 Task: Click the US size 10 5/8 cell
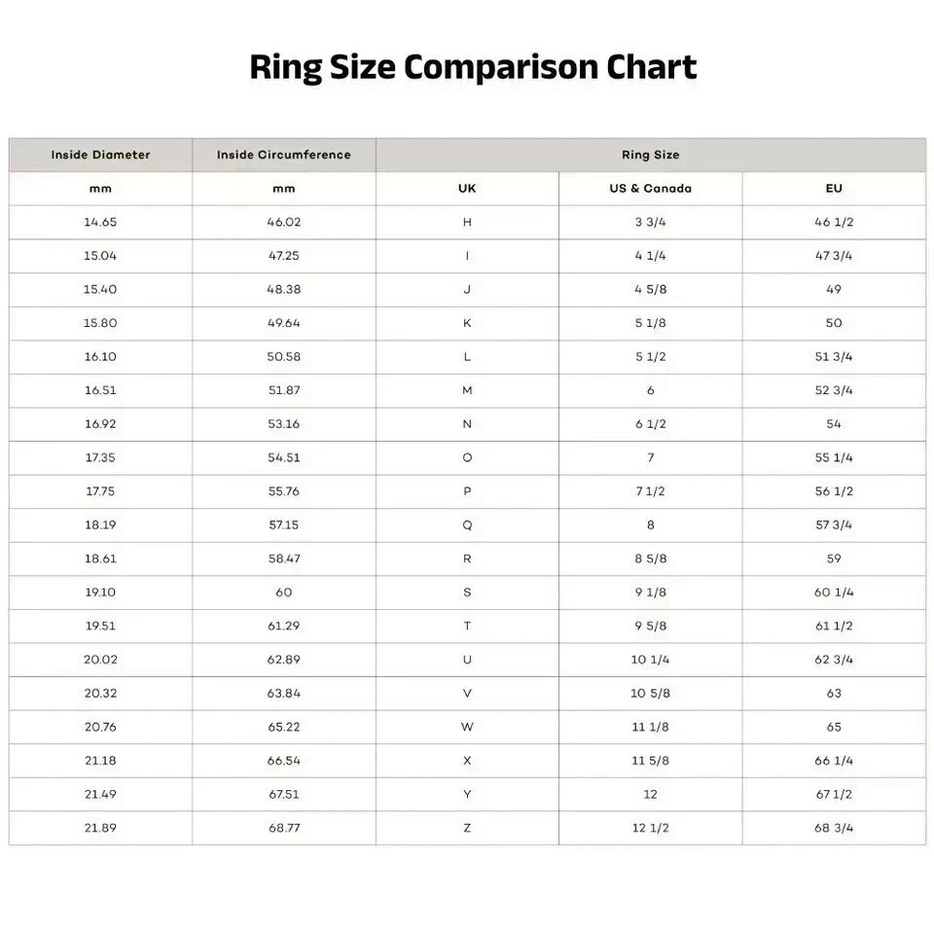(650, 694)
